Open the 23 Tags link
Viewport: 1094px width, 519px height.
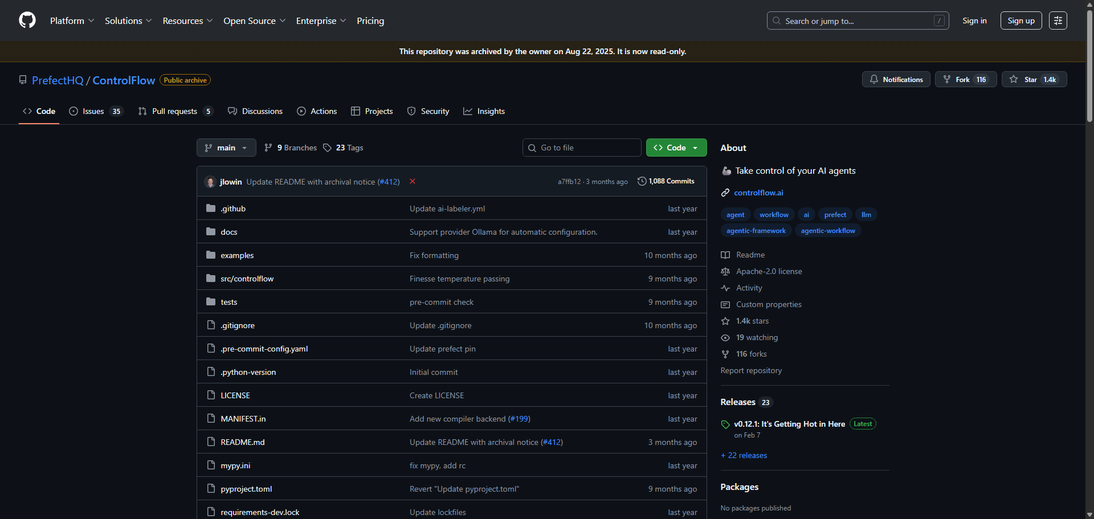tap(343, 148)
